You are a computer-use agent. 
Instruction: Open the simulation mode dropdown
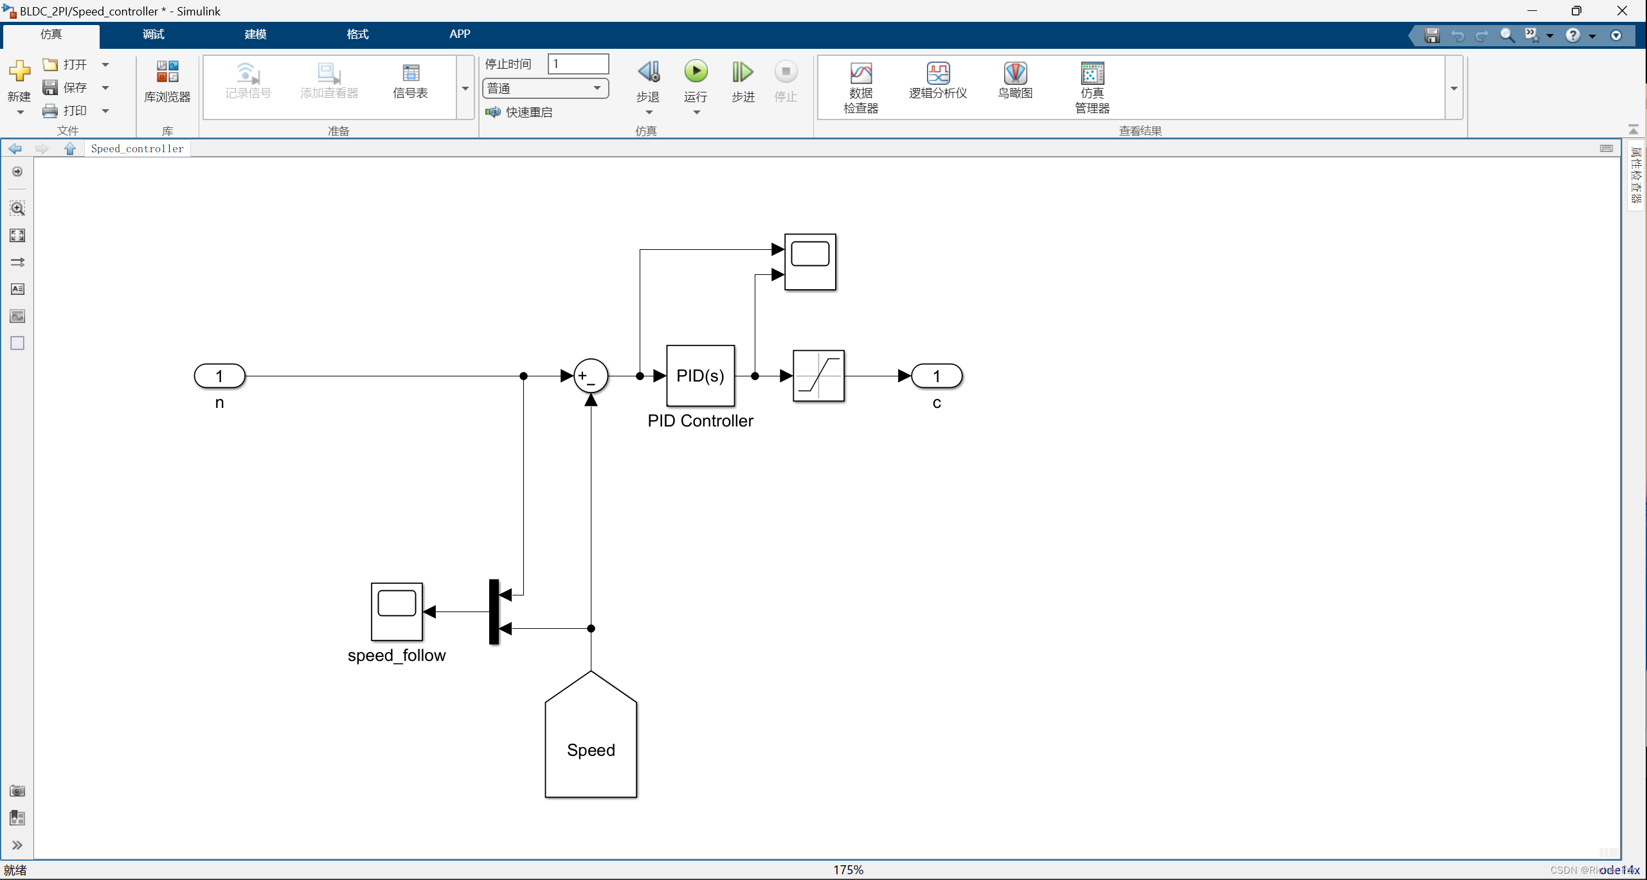pos(545,88)
